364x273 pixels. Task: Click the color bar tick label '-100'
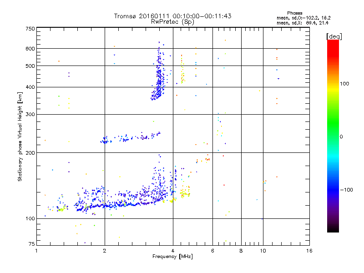346,190
